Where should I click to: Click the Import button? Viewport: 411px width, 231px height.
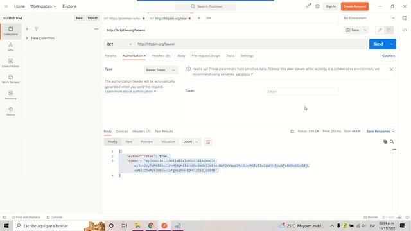tap(92, 18)
